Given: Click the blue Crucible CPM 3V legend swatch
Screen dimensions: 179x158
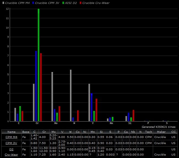Looking at the screenshot, I should pyautogui.click(x=33, y=3).
